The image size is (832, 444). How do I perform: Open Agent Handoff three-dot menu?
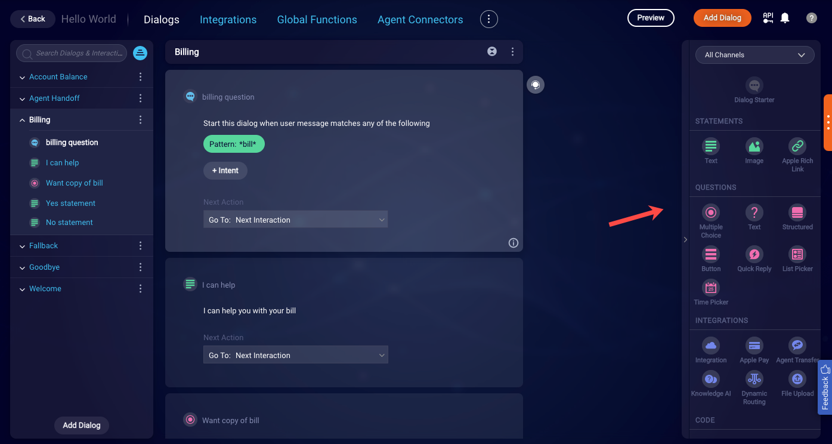(141, 98)
